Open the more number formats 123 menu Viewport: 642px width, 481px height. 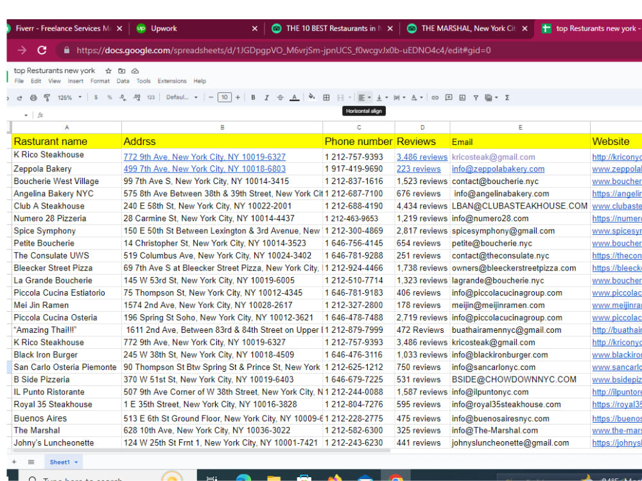151,97
